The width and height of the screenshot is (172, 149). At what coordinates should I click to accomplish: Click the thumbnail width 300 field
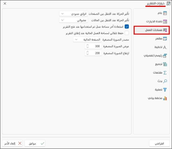(x=93, y=46)
